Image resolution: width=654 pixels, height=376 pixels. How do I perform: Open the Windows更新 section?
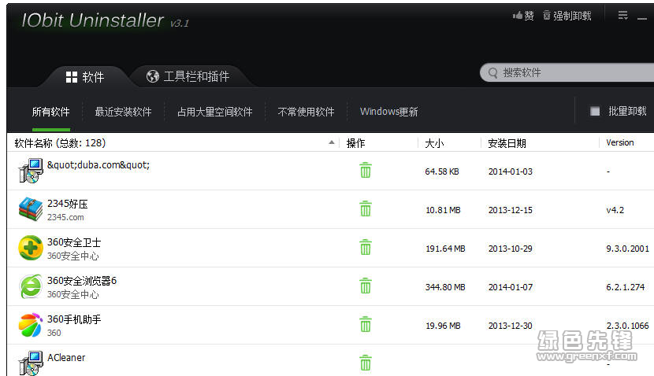[x=388, y=112]
